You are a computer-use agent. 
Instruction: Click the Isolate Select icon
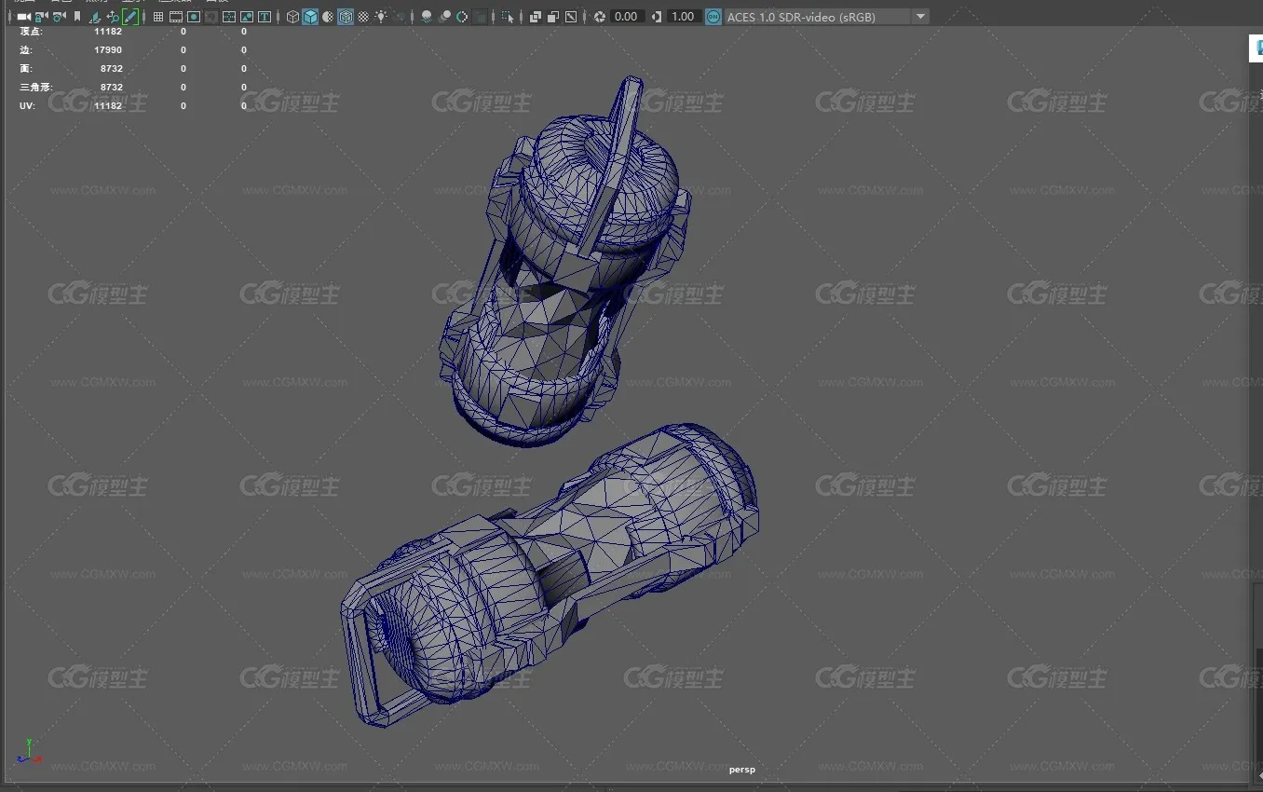click(x=506, y=17)
